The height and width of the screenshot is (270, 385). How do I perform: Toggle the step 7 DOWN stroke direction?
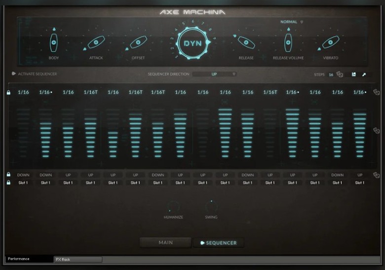[158, 175]
